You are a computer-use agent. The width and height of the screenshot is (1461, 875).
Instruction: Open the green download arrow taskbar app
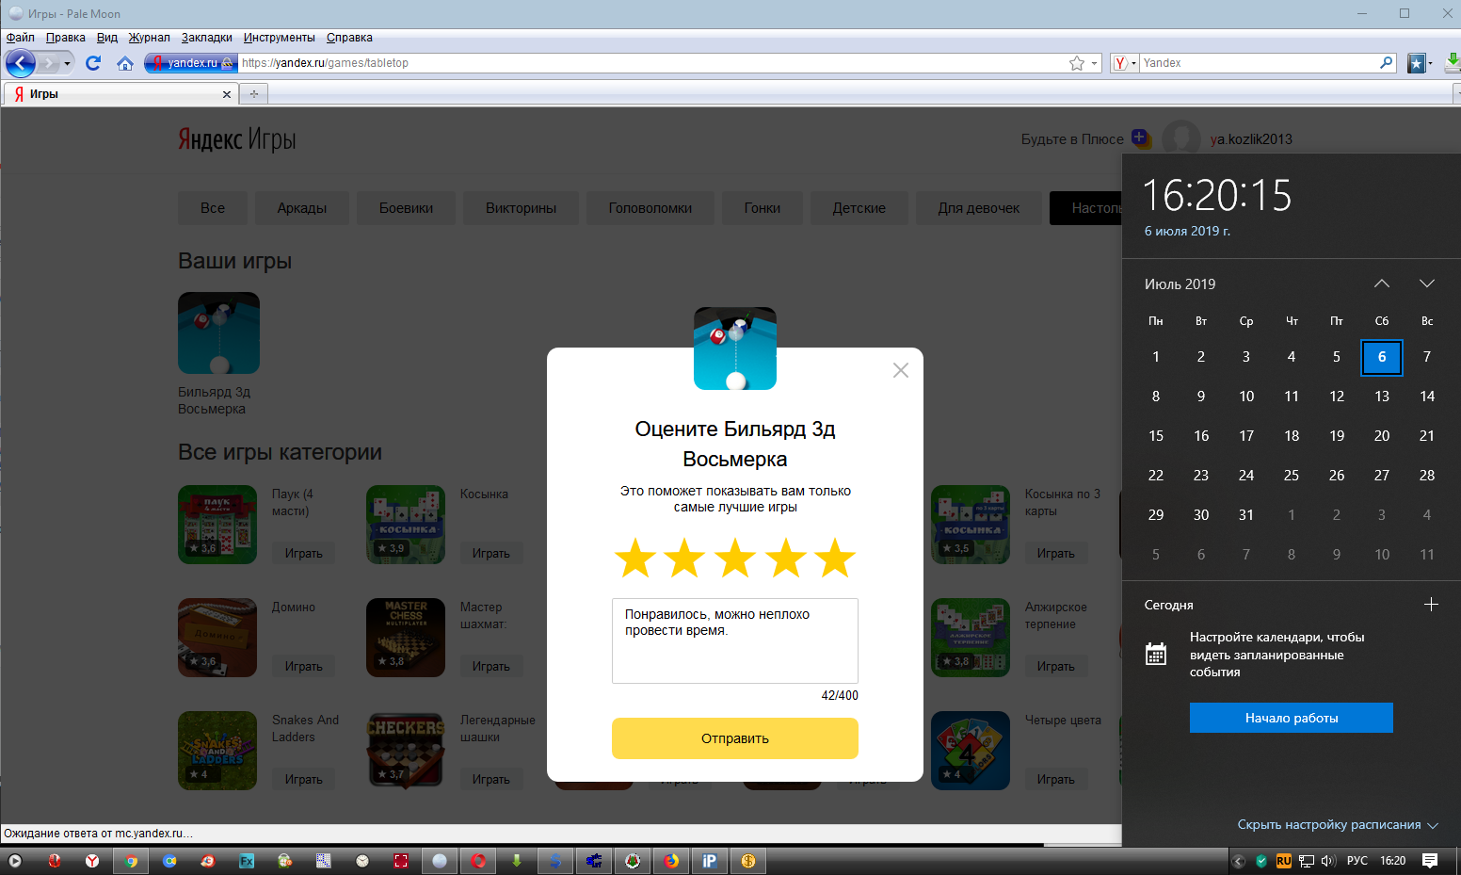click(x=517, y=861)
